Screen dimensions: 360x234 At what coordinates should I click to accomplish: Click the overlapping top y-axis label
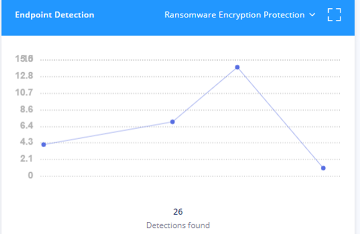[x=24, y=59]
